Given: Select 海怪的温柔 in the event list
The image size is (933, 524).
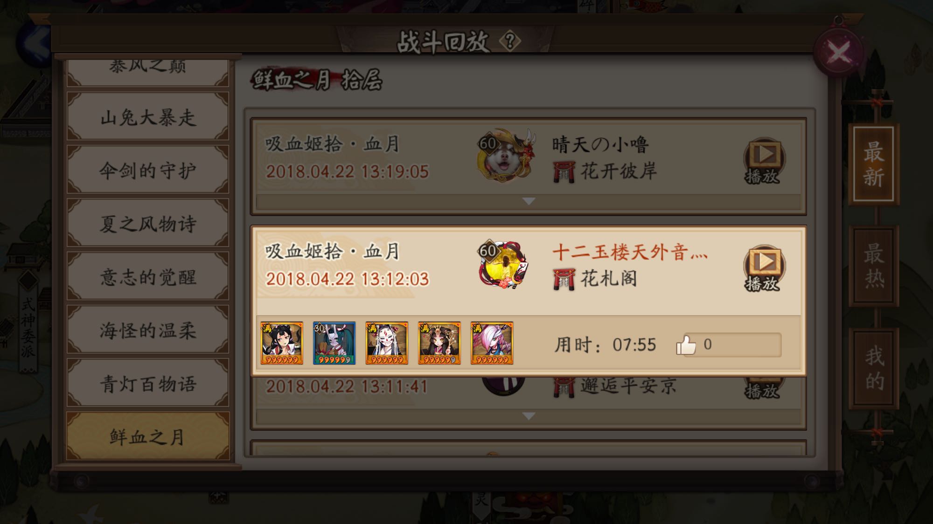Looking at the screenshot, I should tap(148, 330).
